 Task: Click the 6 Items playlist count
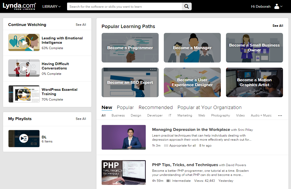(x=47, y=141)
